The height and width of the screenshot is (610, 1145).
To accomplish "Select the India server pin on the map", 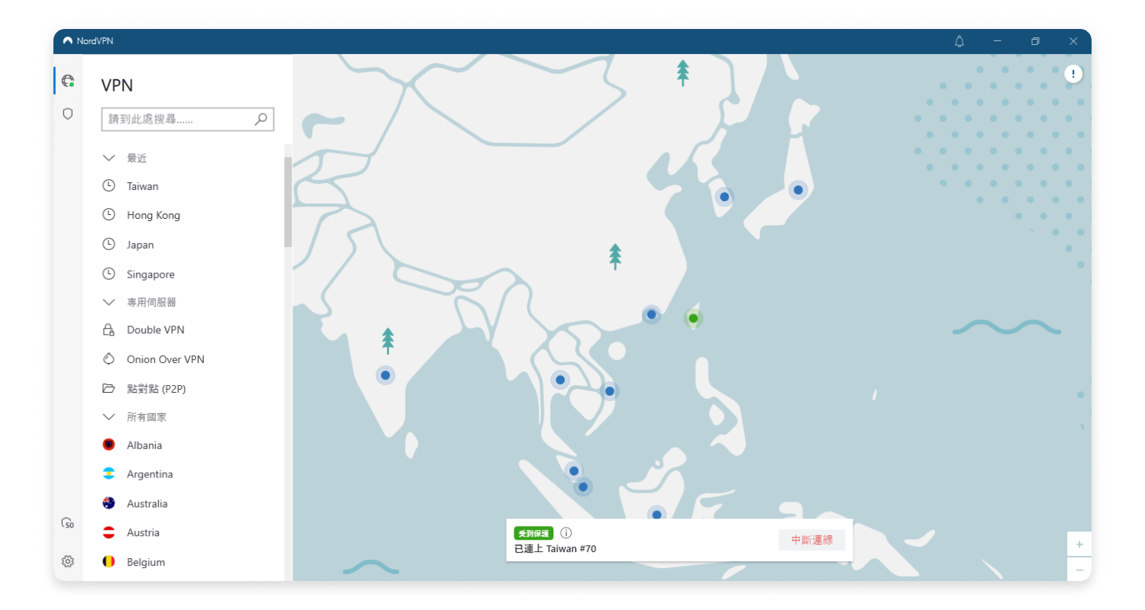I will (x=385, y=375).
